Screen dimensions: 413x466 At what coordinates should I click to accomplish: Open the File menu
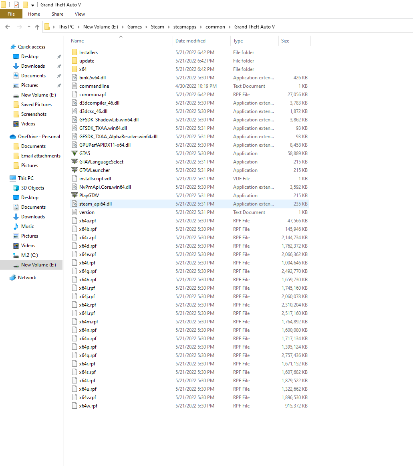coord(11,14)
